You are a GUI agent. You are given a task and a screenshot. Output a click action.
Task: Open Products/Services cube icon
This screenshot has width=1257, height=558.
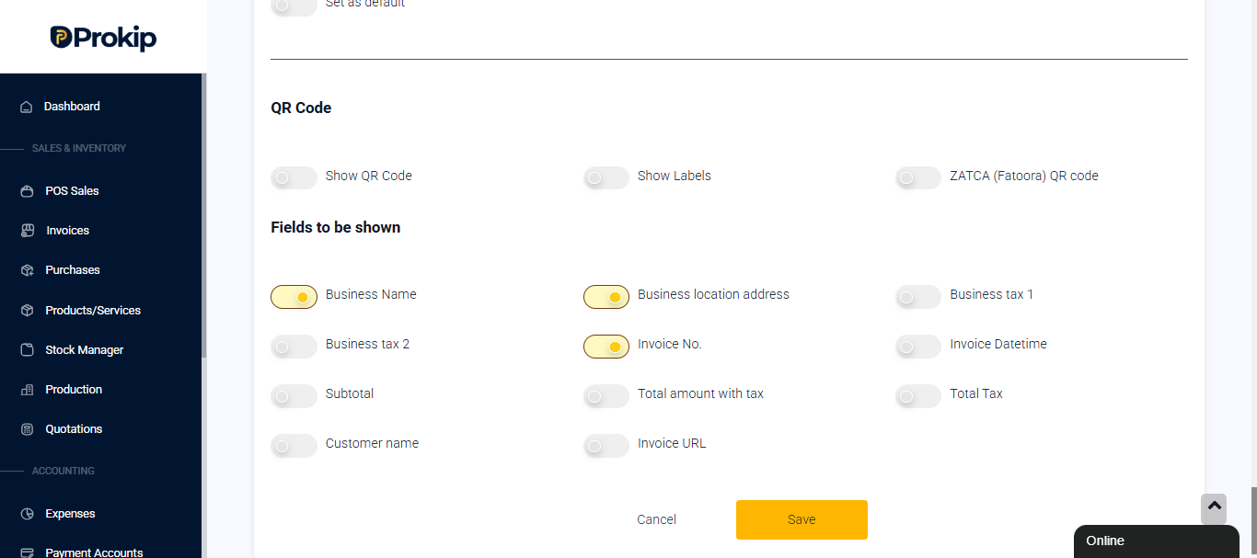pos(27,311)
